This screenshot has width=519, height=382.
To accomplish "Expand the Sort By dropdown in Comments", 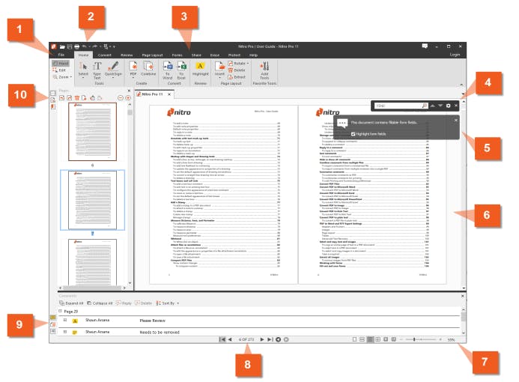I will (x=168, y=303).
